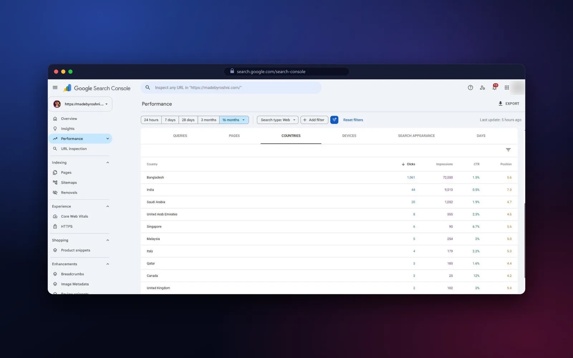
Task: Collapse the Shopping section
Action: 107,240
